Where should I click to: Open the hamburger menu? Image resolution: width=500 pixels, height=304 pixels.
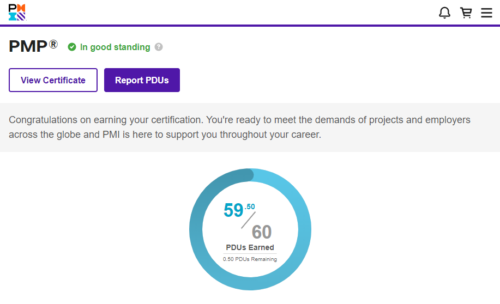[486, 13]
